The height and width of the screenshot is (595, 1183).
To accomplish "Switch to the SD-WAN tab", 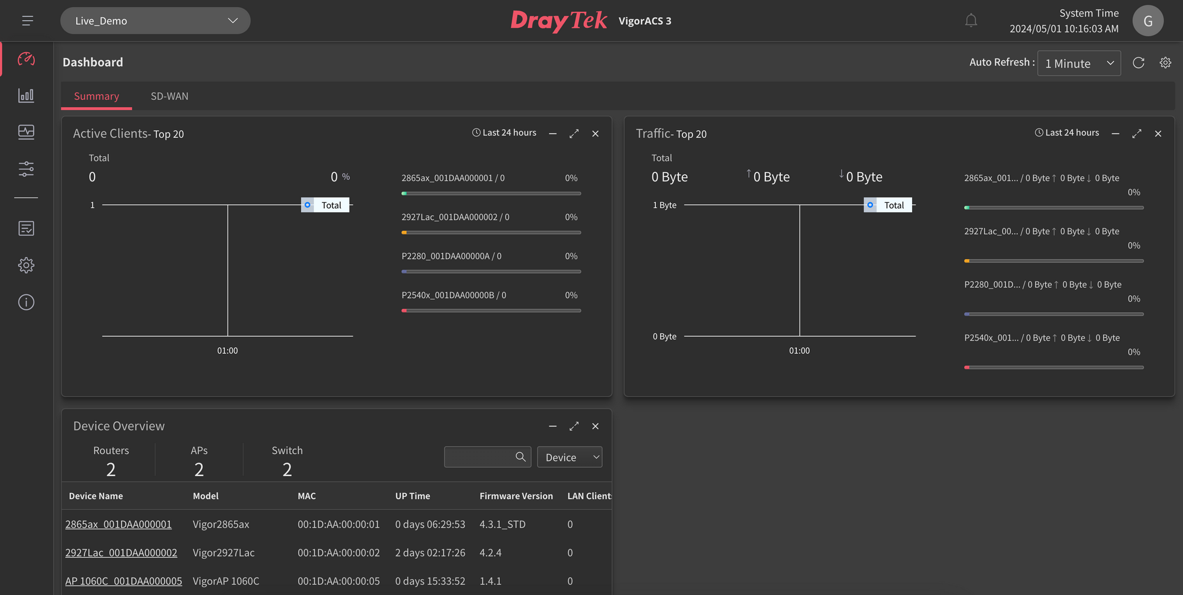I will point(169,96).
